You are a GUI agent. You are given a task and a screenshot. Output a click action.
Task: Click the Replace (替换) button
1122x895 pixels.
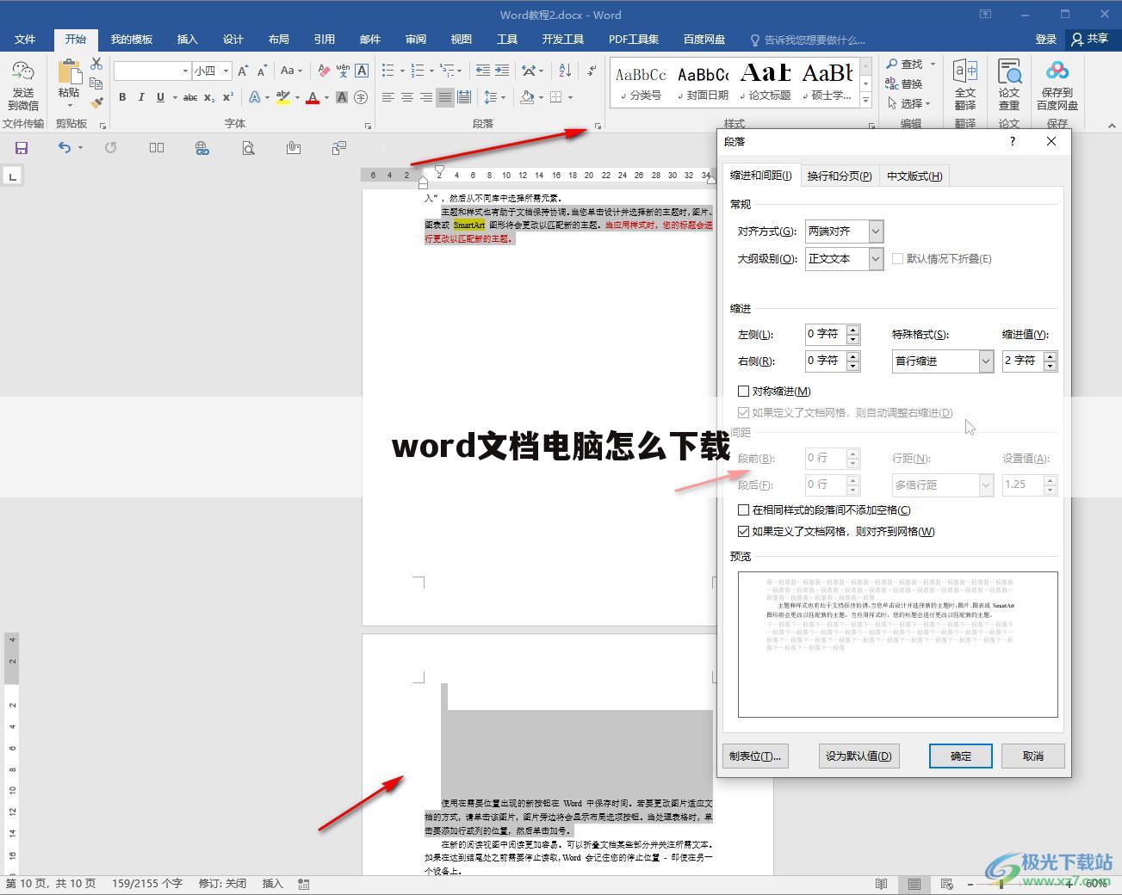pyautogui.click(x=904, y=83)
